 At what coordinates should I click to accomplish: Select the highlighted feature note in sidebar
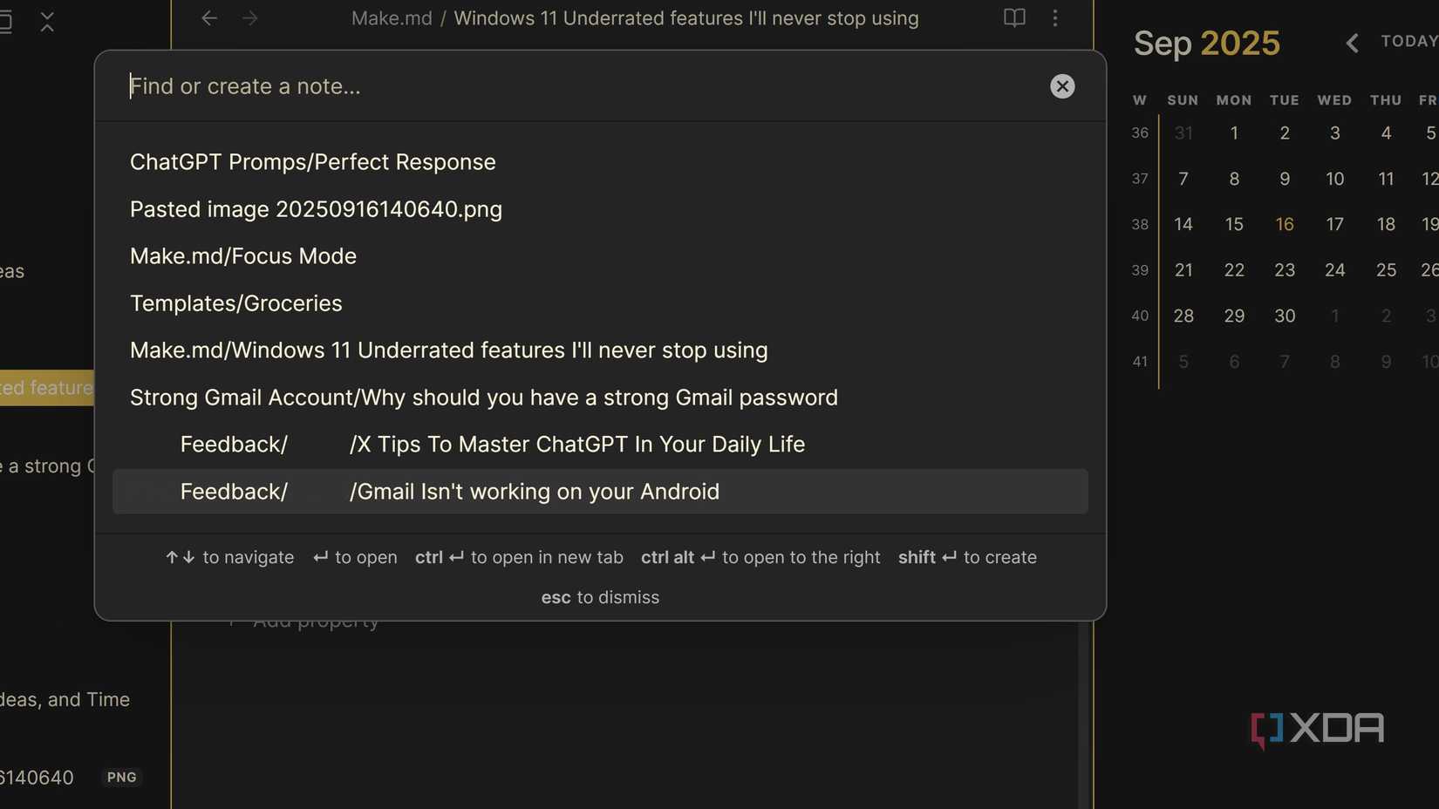click(x=47, y=387)
